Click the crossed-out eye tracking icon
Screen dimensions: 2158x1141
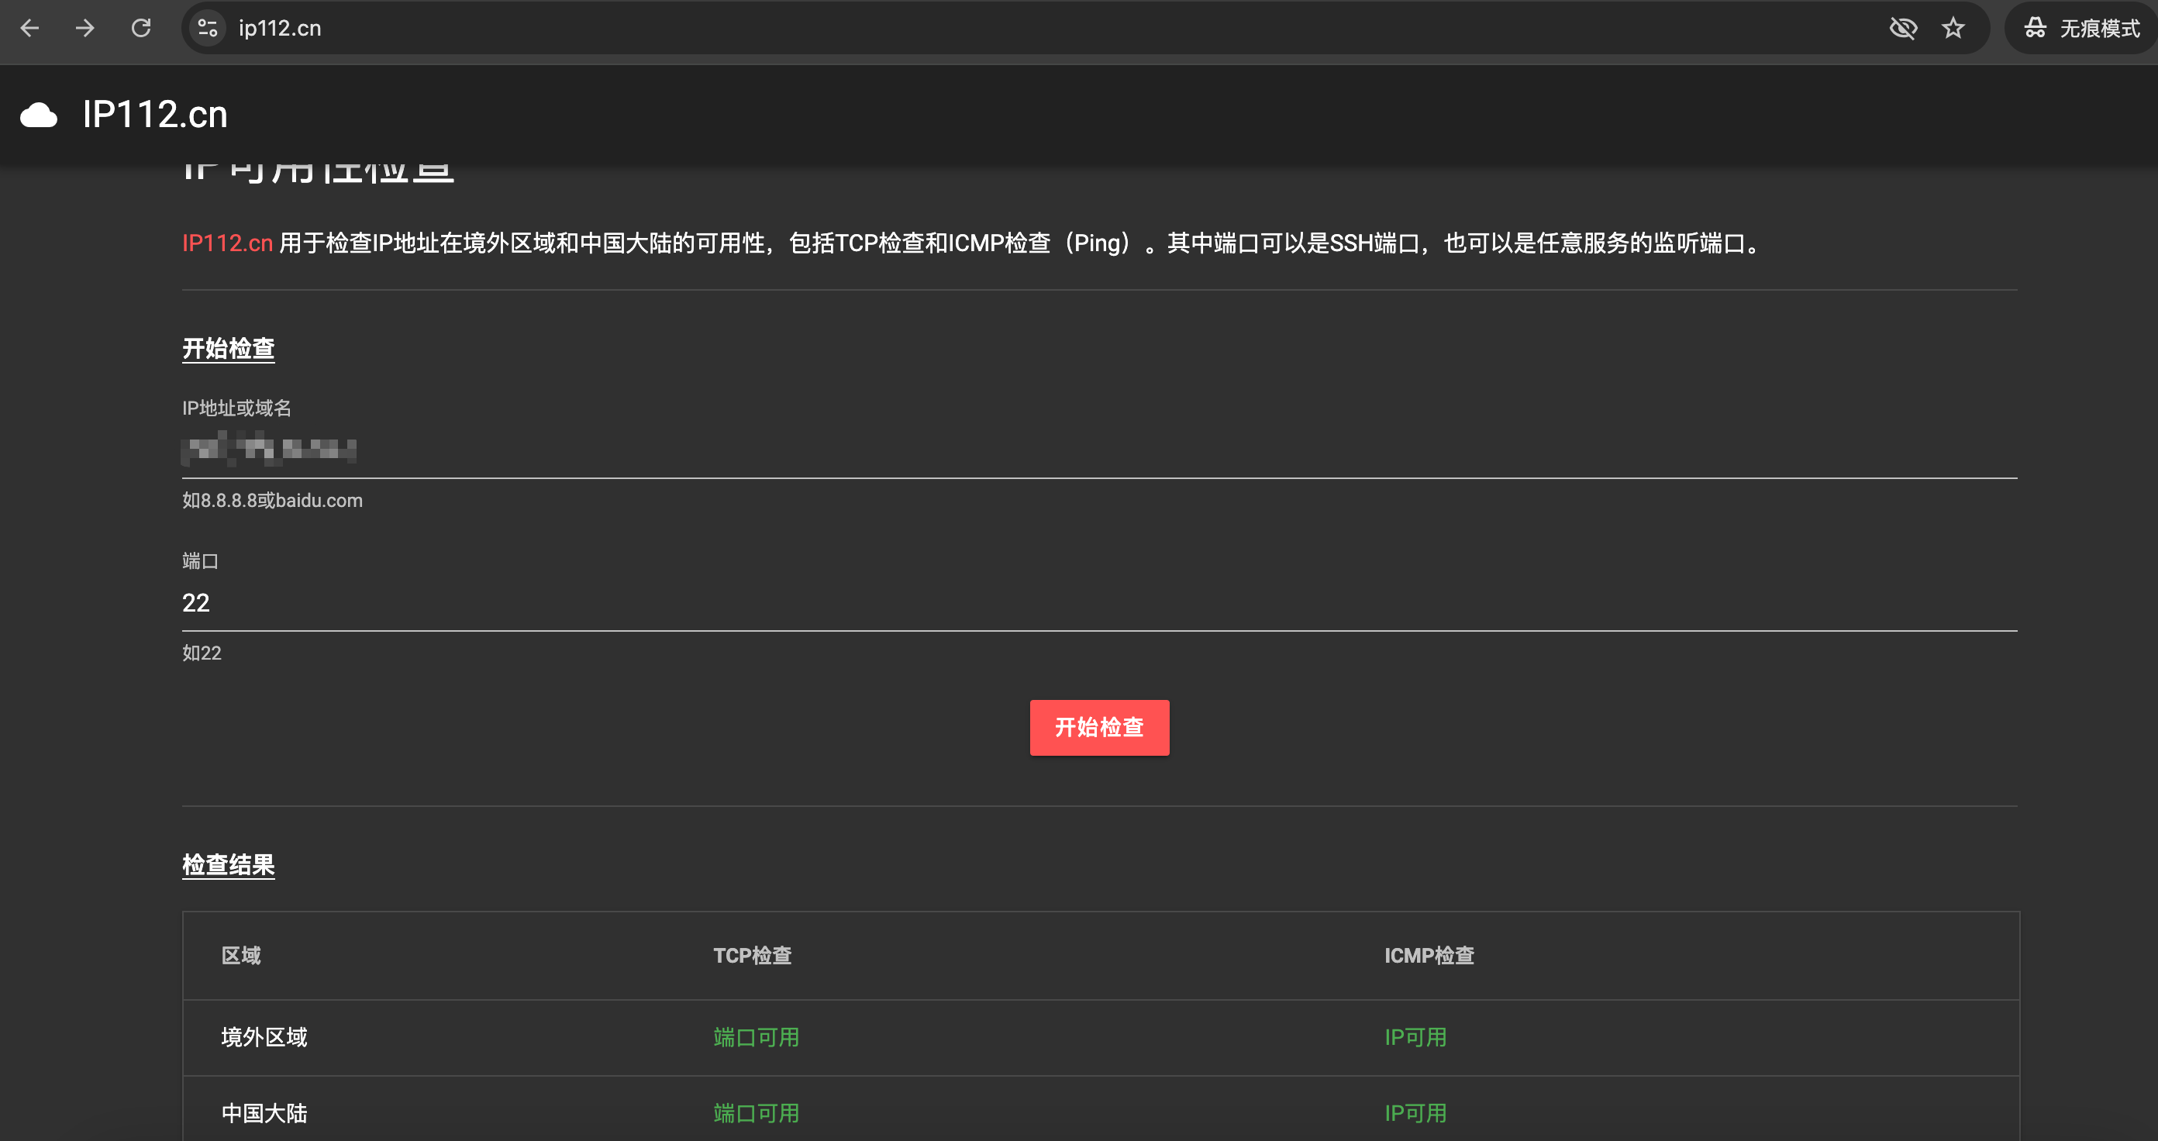coord(1902,29)
